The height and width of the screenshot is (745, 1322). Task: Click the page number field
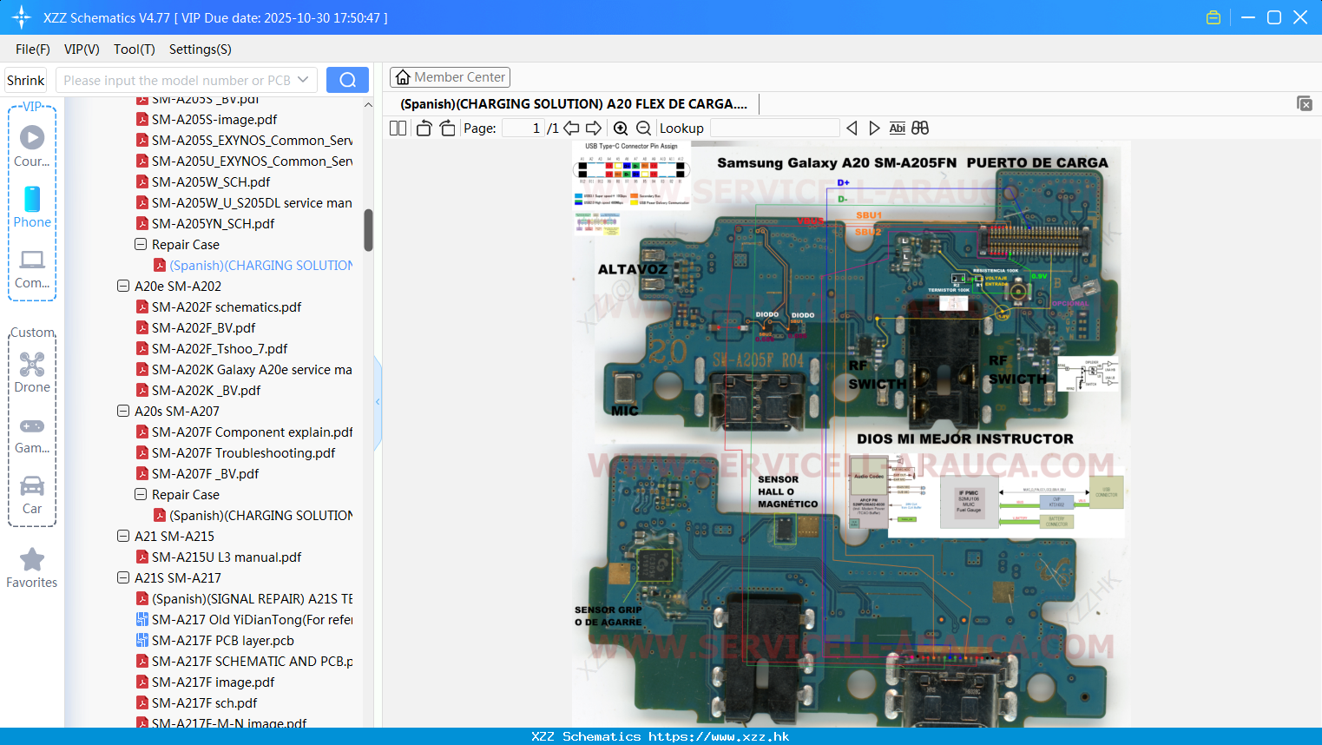coord(523,129)
